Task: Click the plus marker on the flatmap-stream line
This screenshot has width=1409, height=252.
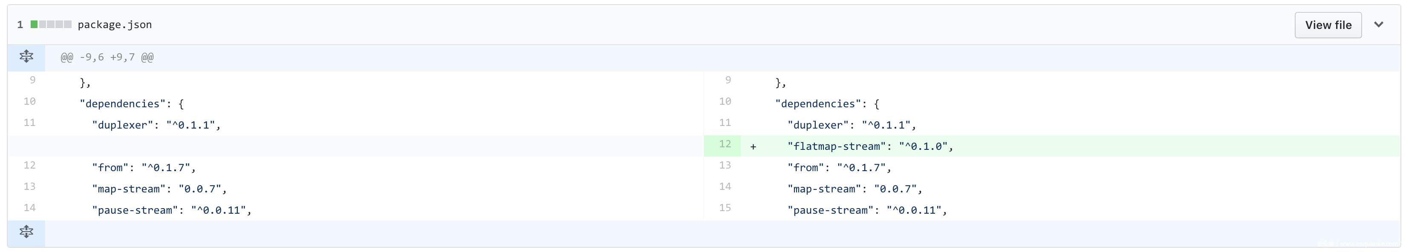Action: (x=753, y=146)
